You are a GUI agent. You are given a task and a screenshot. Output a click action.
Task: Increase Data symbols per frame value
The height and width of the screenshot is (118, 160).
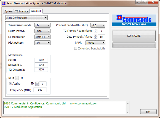tap(96, 36)
